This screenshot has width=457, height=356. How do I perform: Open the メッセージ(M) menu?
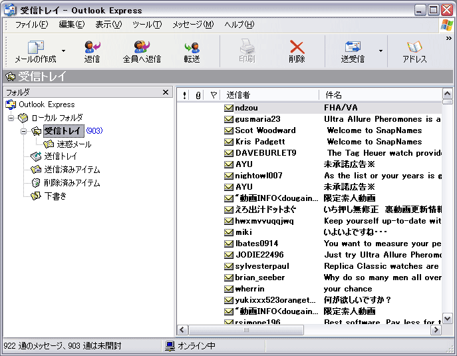coord(193,25)
